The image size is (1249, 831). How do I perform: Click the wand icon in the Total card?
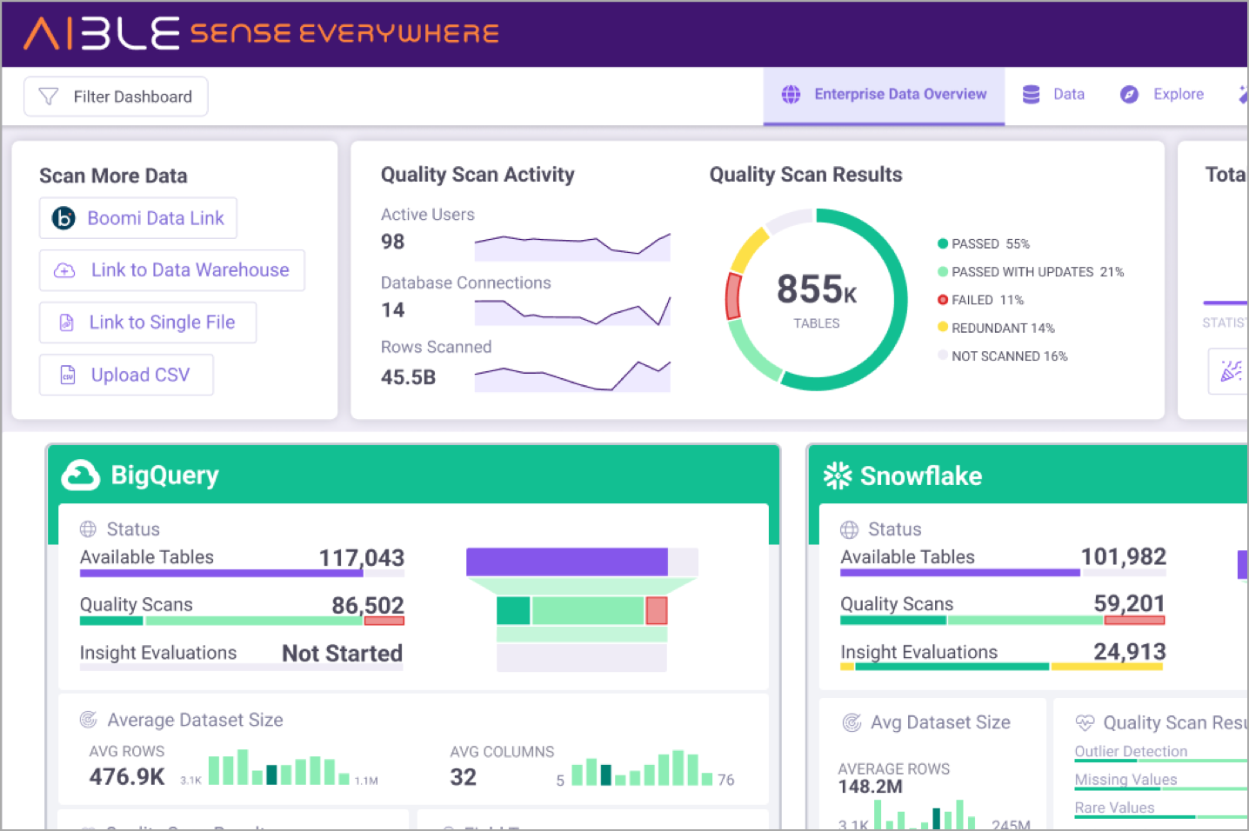tap(1230, 371)
